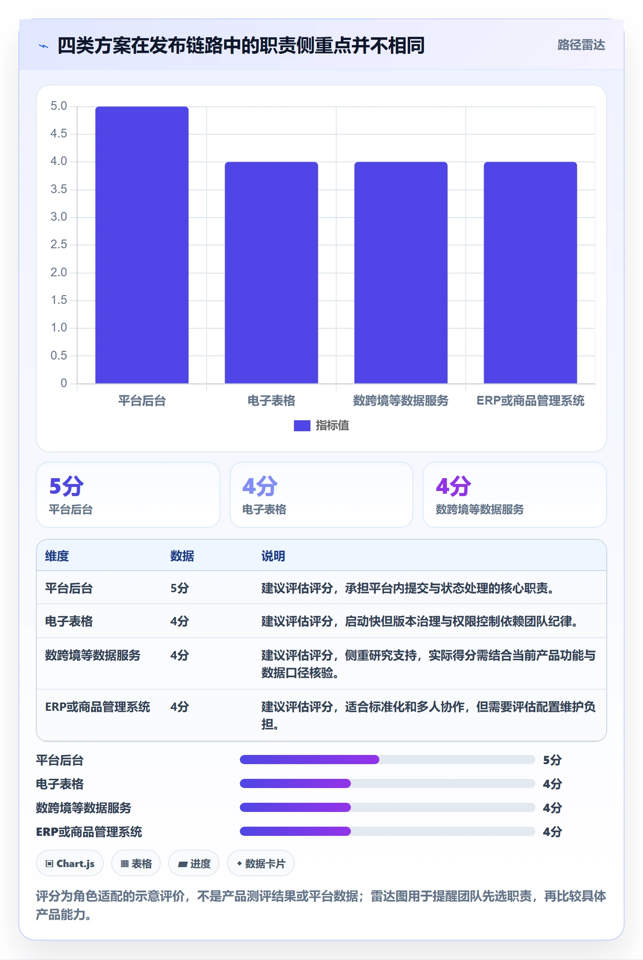Click the lightning icon beside the title
Screen dimensions: 643x960
click(x=44, y=46)
